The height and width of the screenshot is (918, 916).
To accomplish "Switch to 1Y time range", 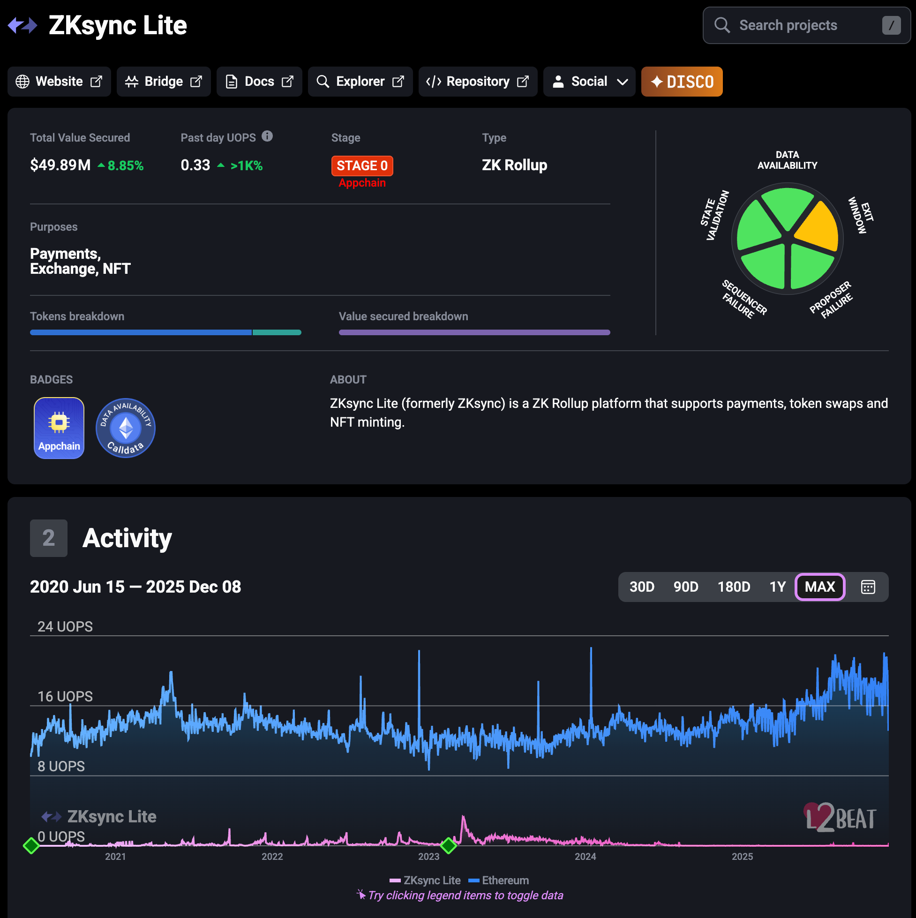I will 777,587.
